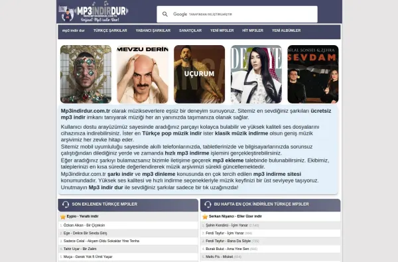Click the bold 'Türkçe pop müzik indir' text

pos(172,133)
